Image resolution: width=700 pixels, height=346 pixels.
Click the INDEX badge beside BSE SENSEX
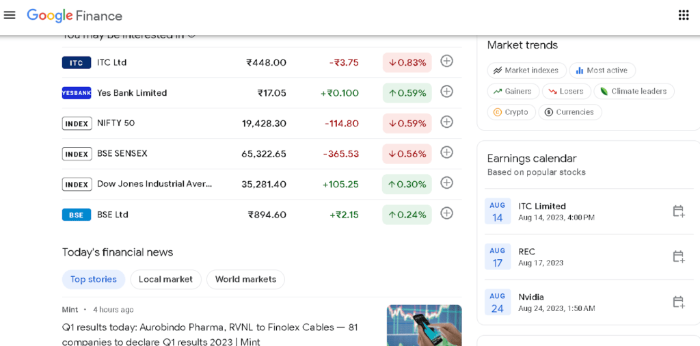click(x=77, y=154)
